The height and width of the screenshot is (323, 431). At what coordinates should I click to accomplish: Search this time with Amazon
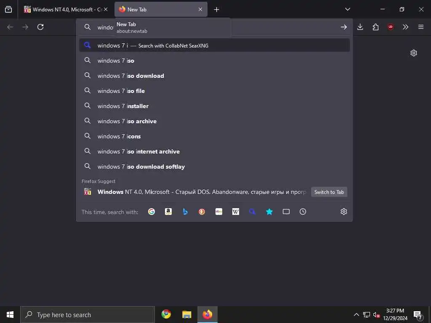[168, 212]
